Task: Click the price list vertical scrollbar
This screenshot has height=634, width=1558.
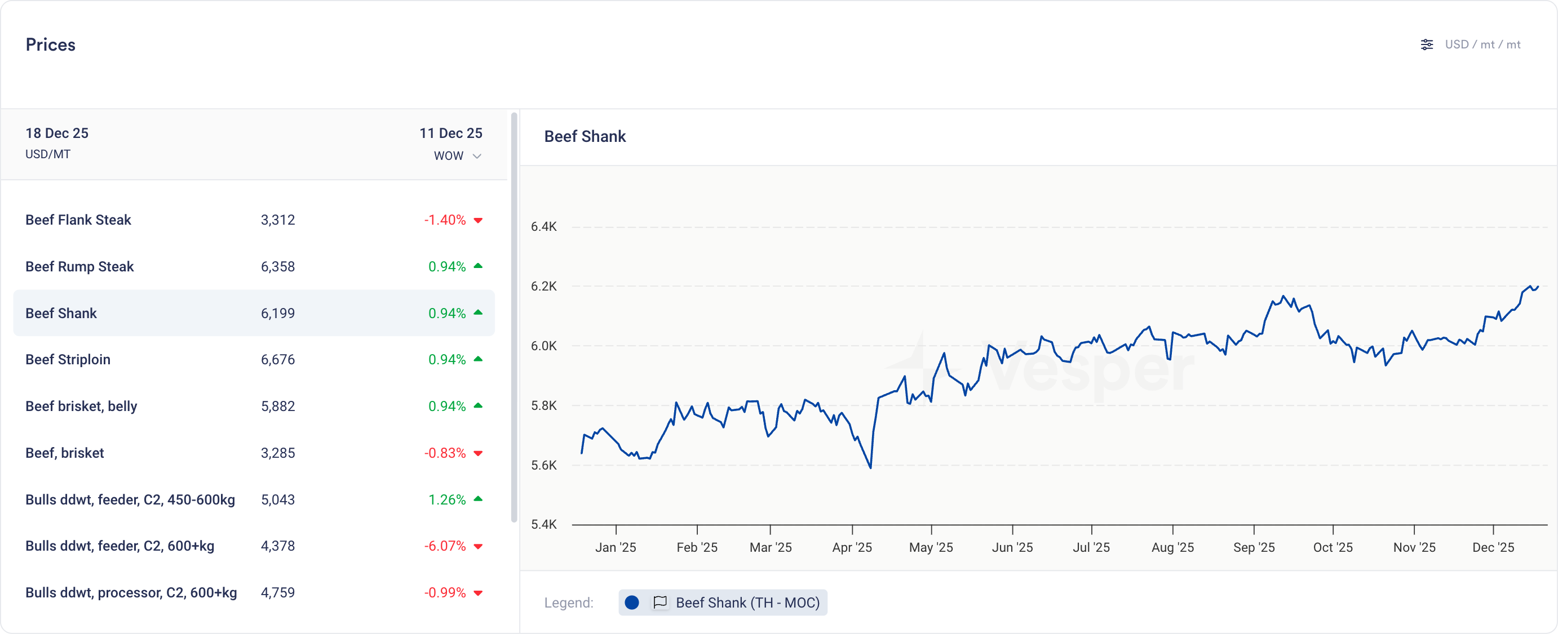Action: tap(514, 316)
